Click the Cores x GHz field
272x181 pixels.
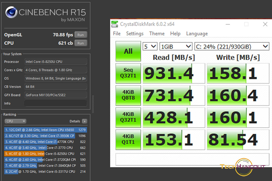[x=55, y=70]
